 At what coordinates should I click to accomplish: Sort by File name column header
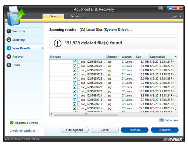click(x=78, y=57)
